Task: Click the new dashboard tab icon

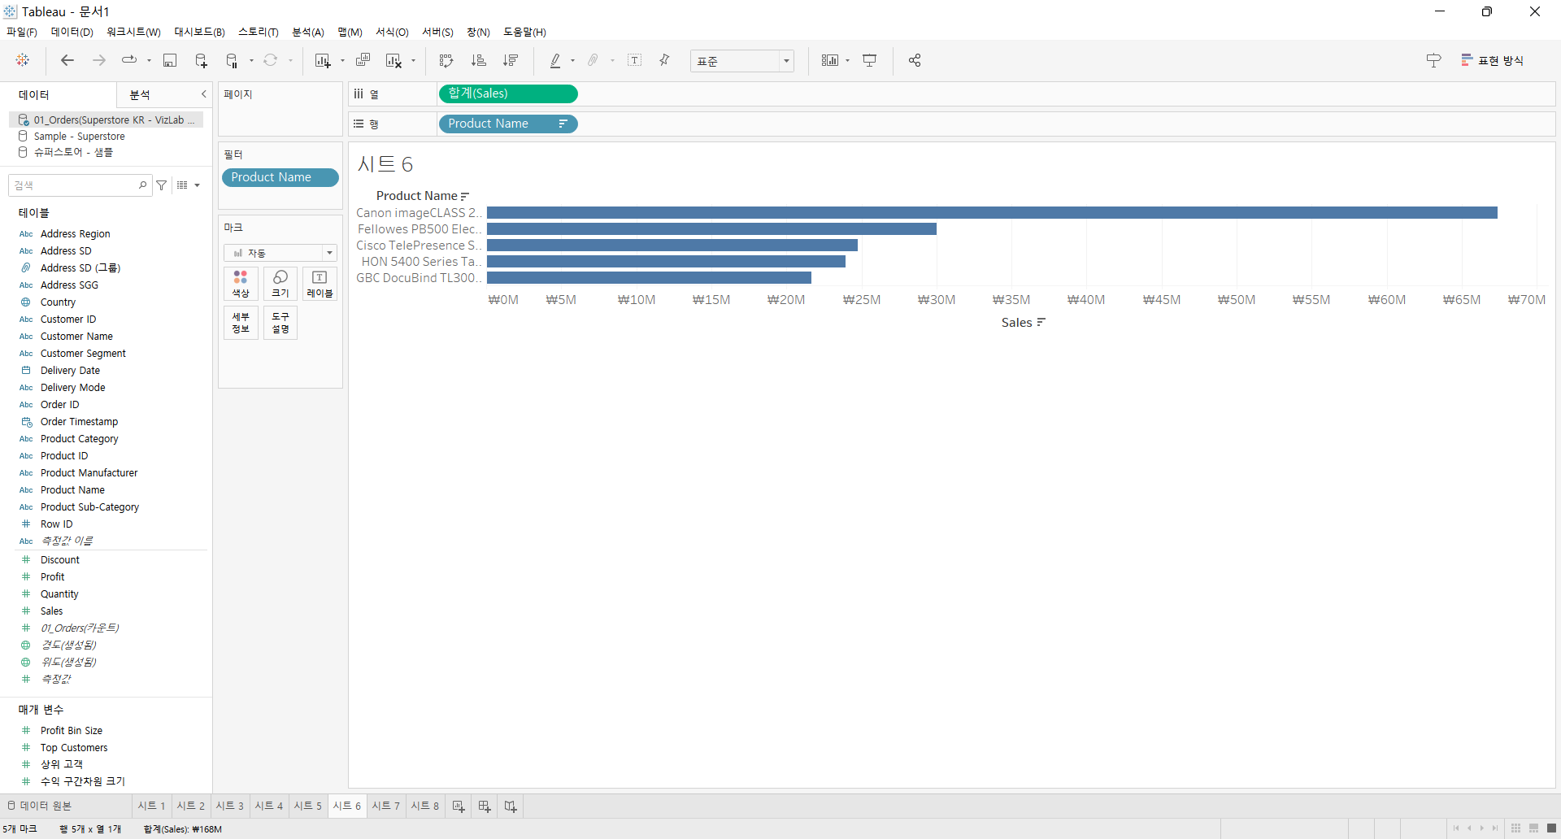Action: click(x=485, y=806)
